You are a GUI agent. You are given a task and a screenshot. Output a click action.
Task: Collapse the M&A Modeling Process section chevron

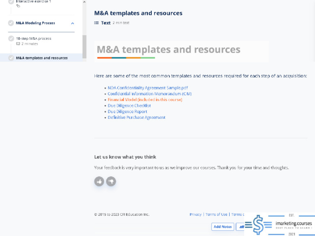point(73,23)
